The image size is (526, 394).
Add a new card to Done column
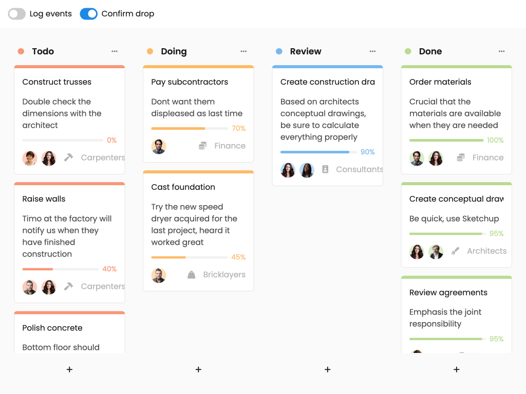point(456,369)
